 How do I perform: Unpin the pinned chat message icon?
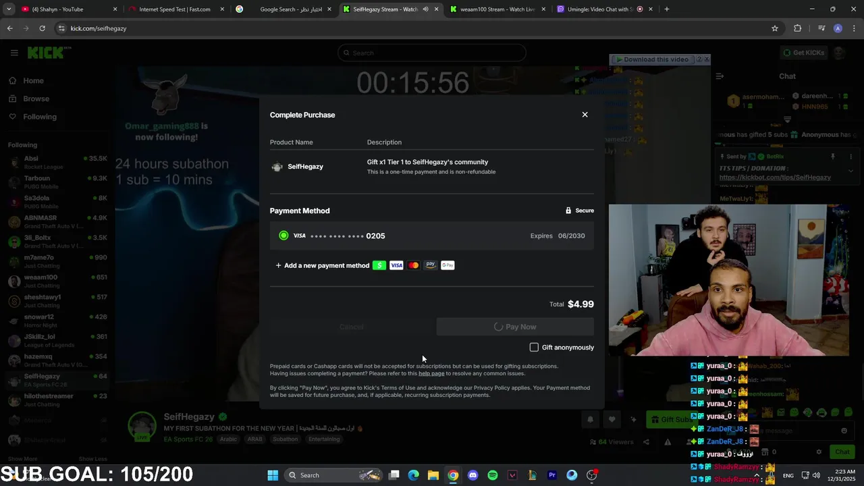(833, 157)
